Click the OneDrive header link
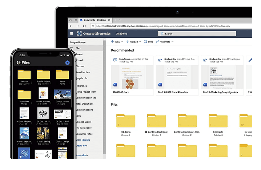 tap(121, 34)
